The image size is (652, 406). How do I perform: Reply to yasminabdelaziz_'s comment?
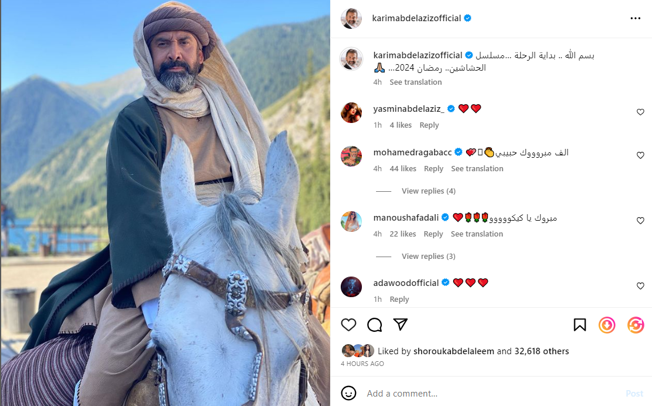coord(429,125)
